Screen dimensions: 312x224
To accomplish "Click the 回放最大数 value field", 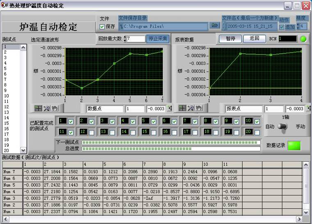I will (x=136, y=39).
